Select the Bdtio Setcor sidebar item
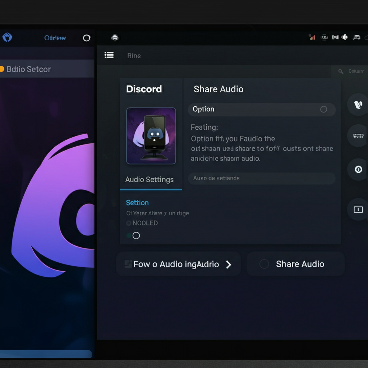 [x=47, y=69]
